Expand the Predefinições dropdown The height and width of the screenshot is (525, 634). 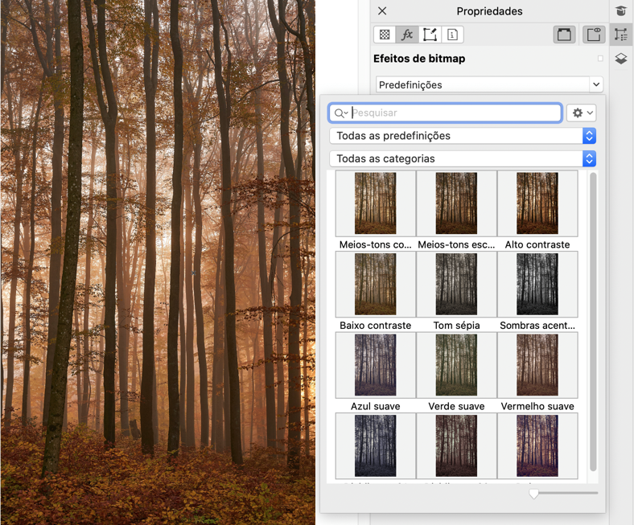(x=595, y=84)
